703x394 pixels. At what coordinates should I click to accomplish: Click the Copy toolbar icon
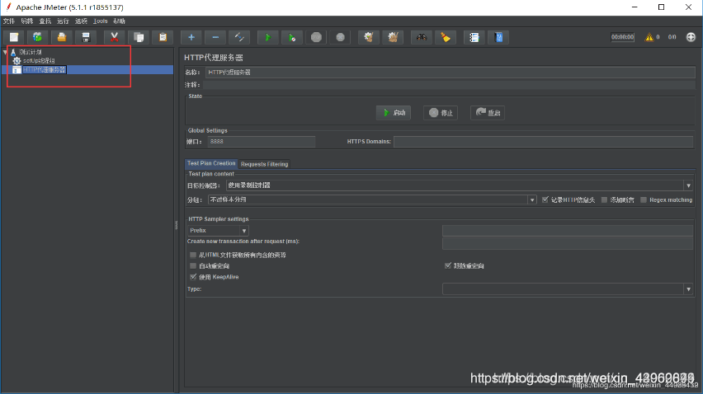pos(139,37)
